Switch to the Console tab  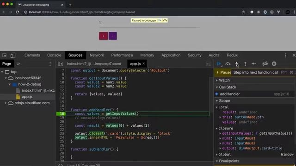[54, 55]
